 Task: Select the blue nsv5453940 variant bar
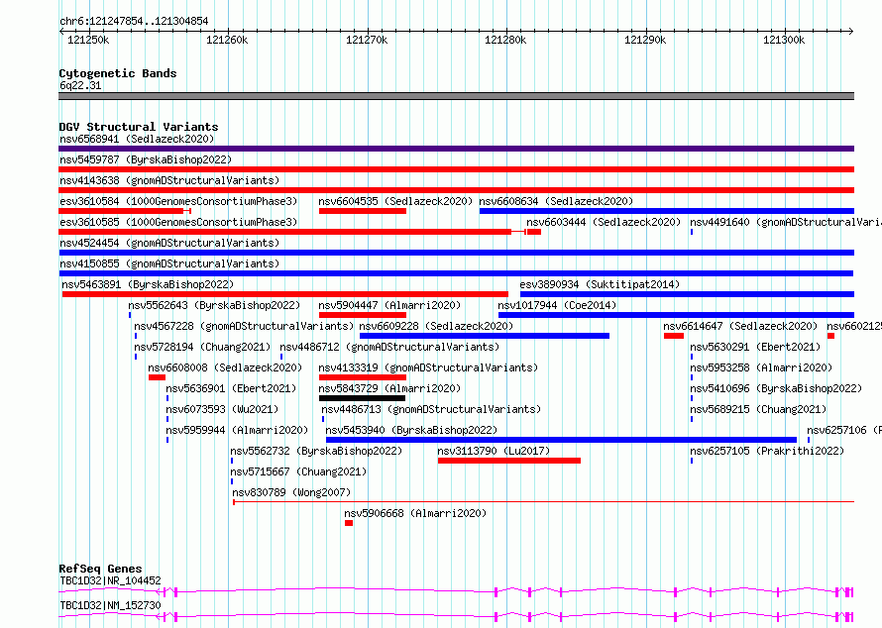pyautogui.click(x=561, y=440)
